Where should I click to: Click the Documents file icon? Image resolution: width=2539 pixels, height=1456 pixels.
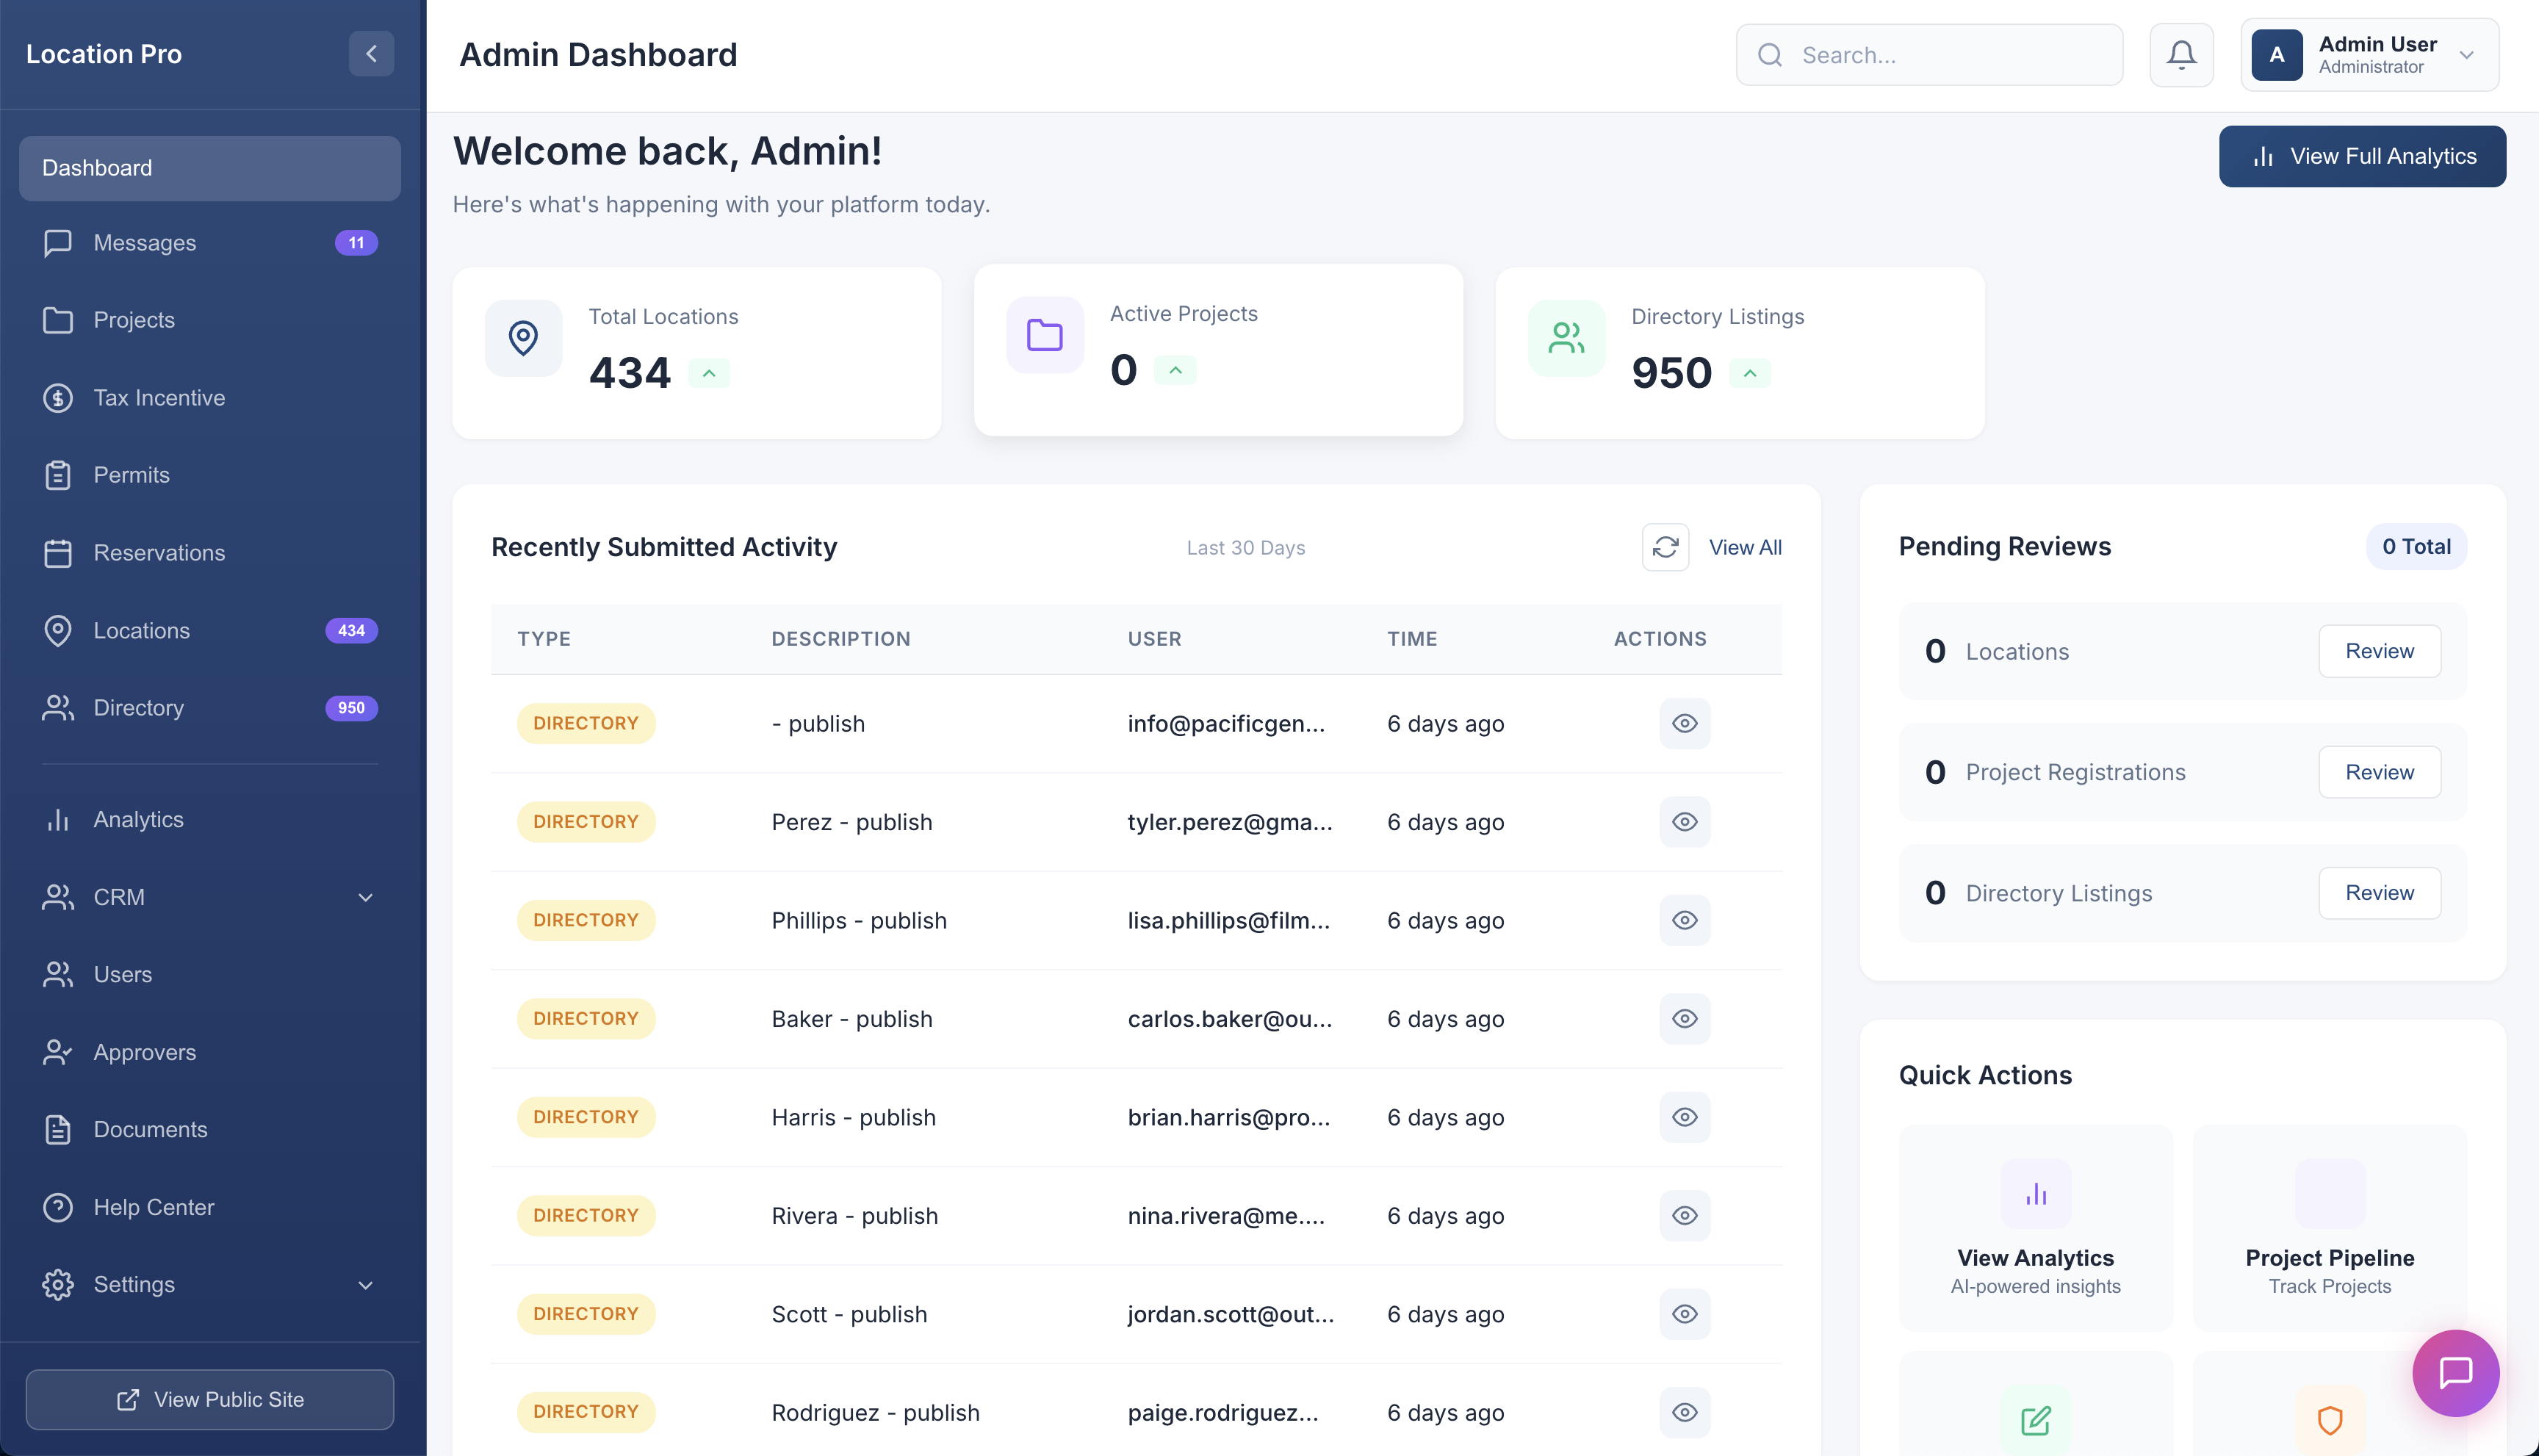[x=58, y=1130]
